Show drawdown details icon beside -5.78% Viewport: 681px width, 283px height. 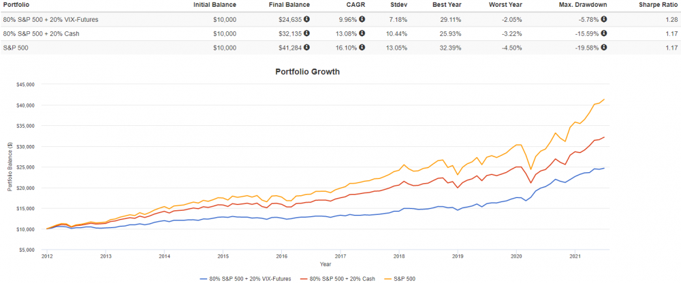(604, 18)
